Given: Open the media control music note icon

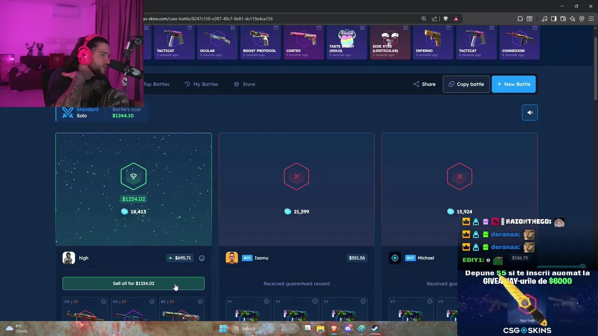Looking at the screenshot, I should [x=544, y=19].
